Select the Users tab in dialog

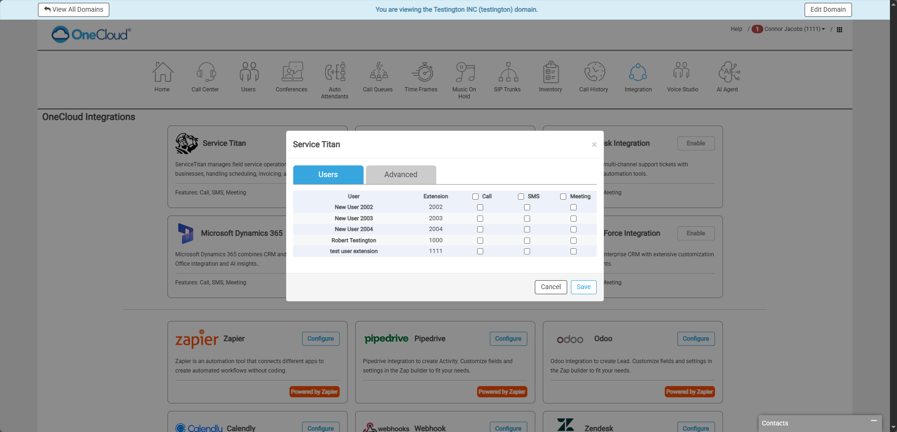point(328,175)
